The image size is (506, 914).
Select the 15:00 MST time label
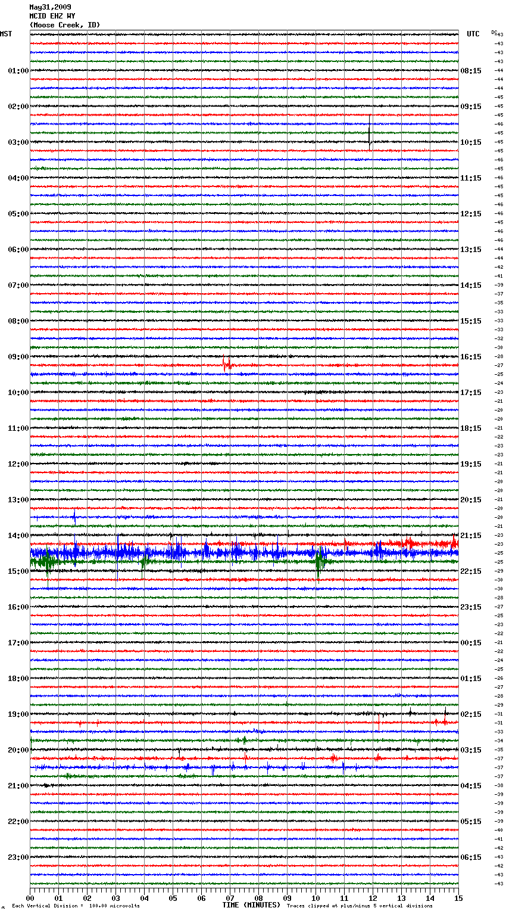click(x=18, y=571)
